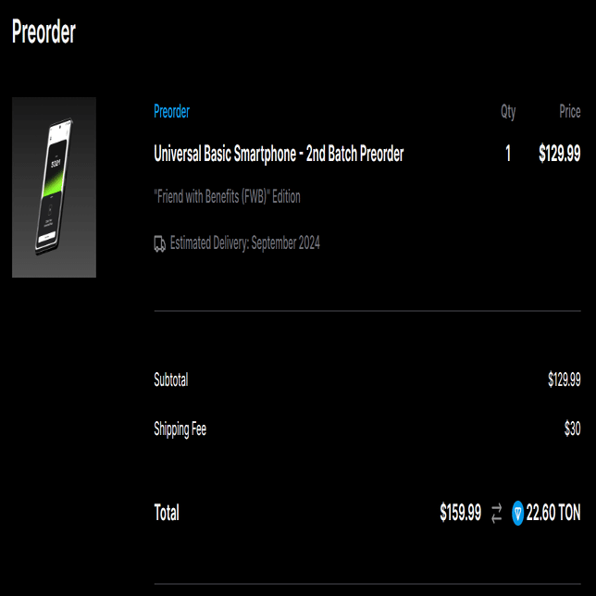Select the Universal Basic Smartphone product title
Image resolution: width=596 pixels, height=596 pixels.
279,154
